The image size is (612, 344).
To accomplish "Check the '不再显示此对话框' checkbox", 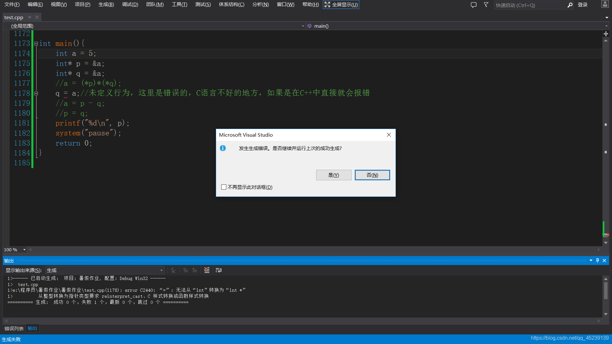I will (223, 187).
